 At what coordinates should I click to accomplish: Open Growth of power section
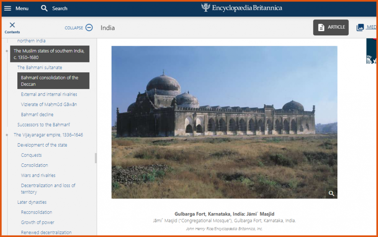click(38, 222)
